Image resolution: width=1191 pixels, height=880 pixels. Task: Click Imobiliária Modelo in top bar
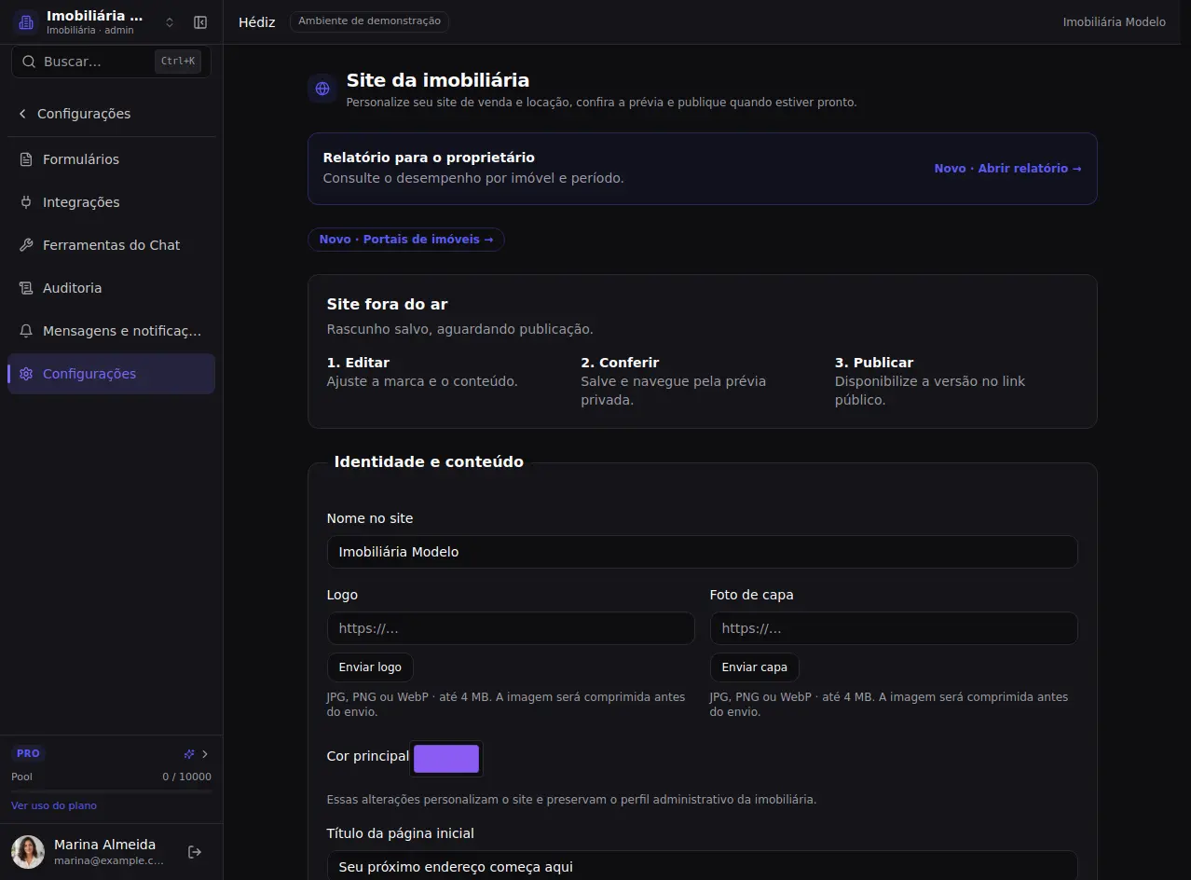point(1114,22)
